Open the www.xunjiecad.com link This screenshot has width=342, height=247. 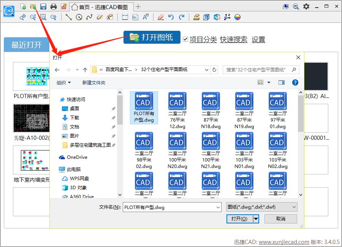point(284,242)
